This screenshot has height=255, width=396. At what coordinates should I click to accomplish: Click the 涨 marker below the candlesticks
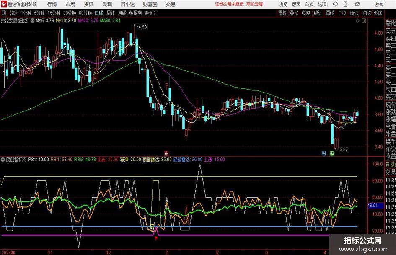[x=166, y=153]
